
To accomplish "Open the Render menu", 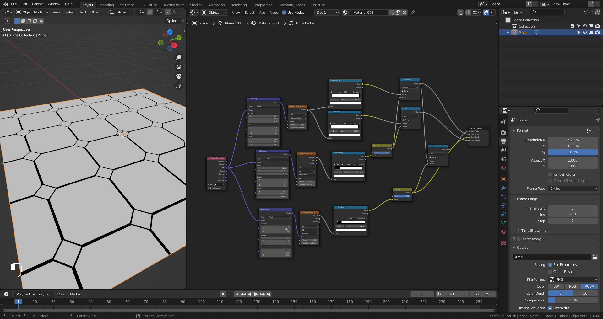I will click(37, 4).
